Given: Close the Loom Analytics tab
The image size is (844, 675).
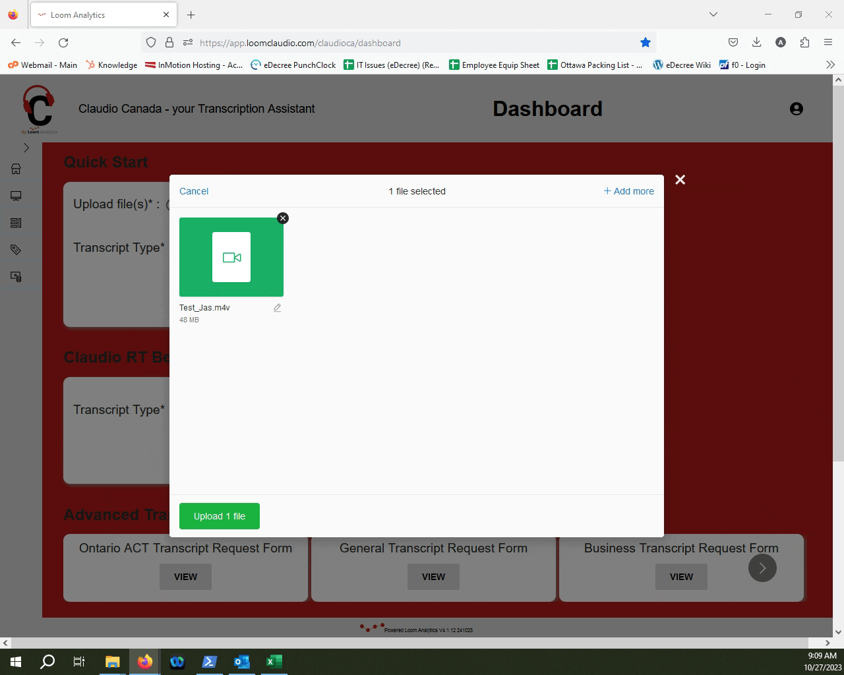Looking at the screenshot, I should 166,15.
